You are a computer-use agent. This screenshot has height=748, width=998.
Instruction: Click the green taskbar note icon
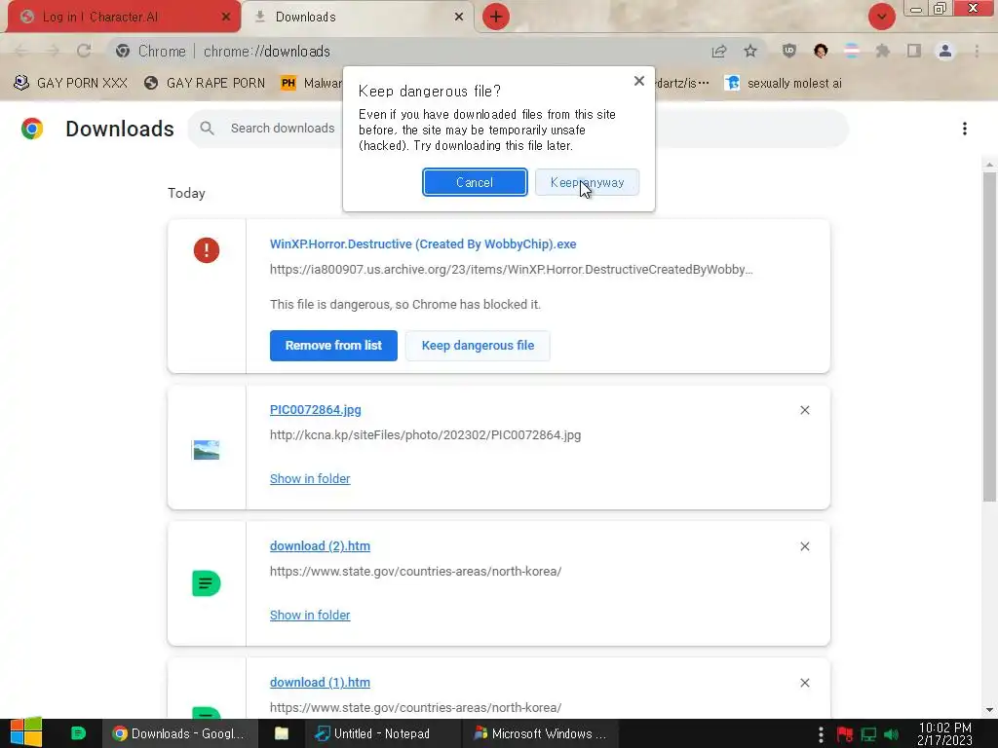[x=78, y=733]
